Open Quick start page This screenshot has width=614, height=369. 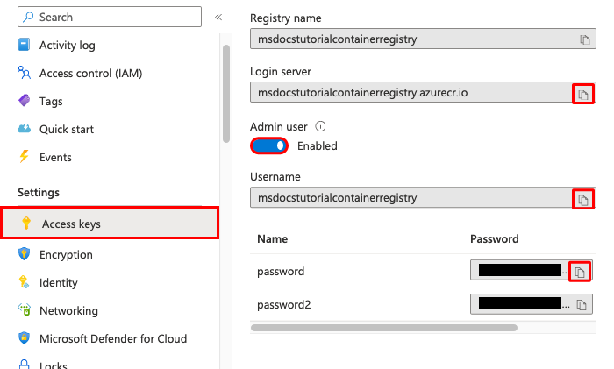[67, 130]
